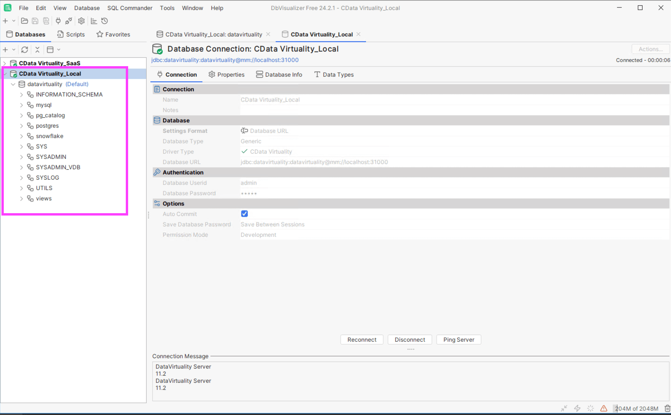
Task: Click the open file folder toolbar icon
Action: coord(25,21)
